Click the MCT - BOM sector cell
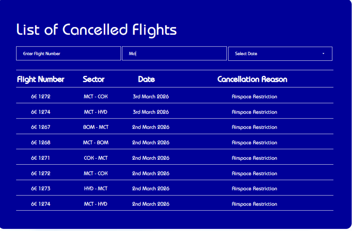This screenshot has width=352, height=231. [96, 143]
